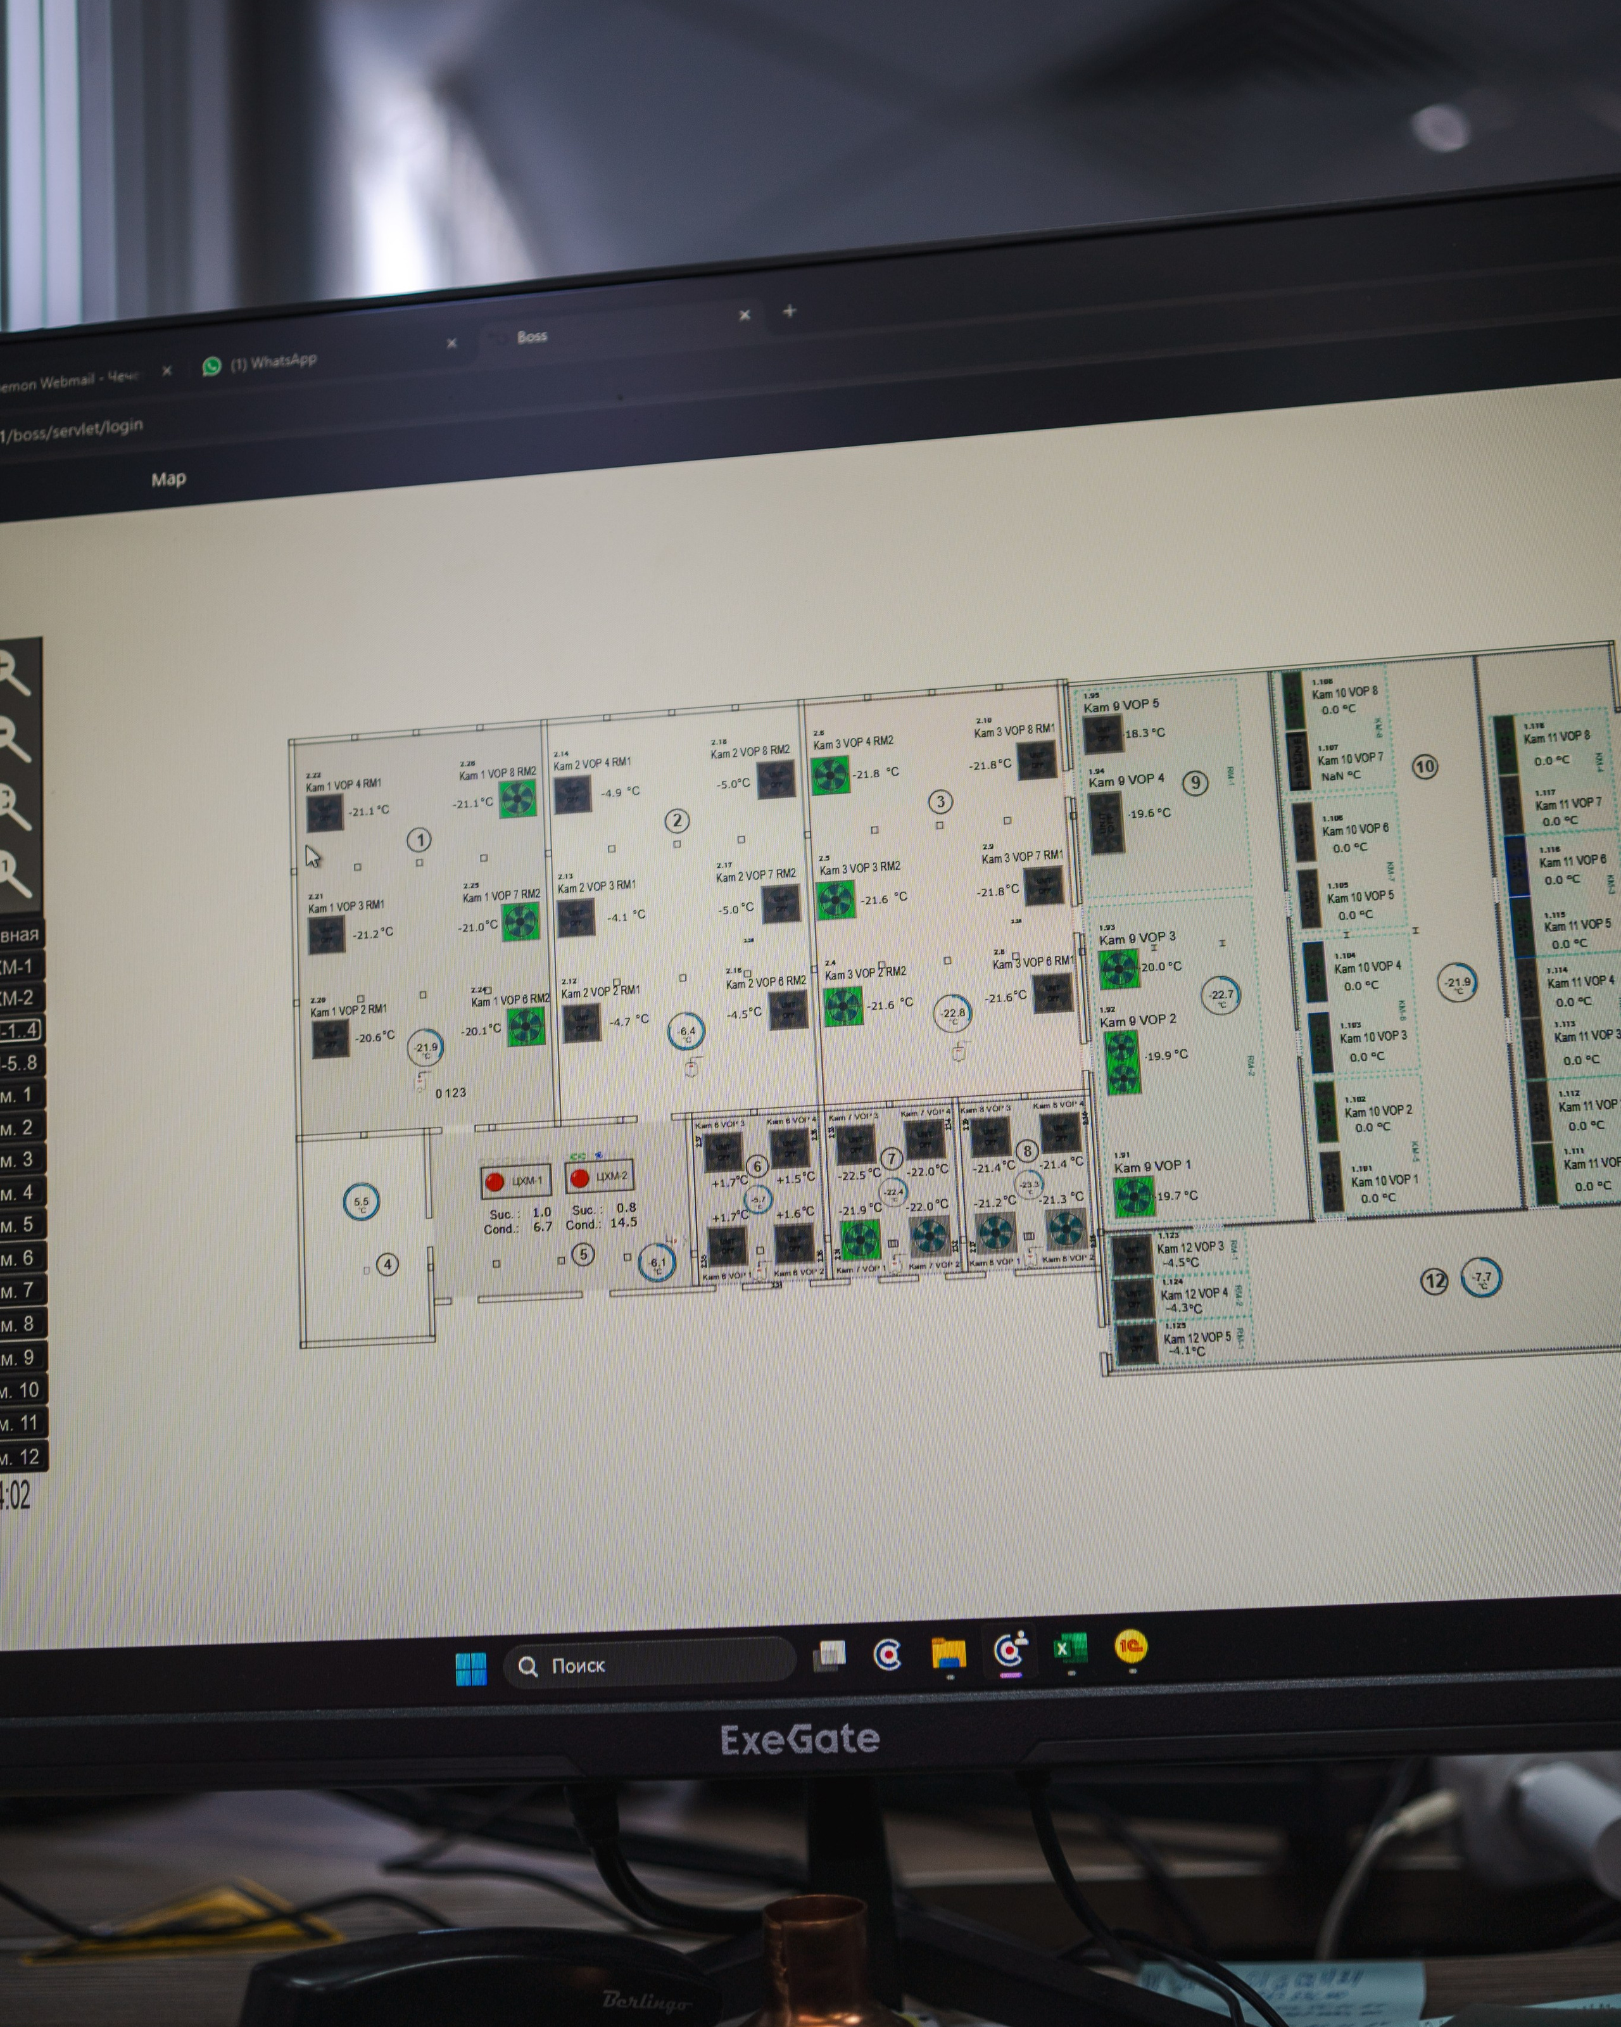Click the -21.9 gauge in room 1

pos(426,1046)
